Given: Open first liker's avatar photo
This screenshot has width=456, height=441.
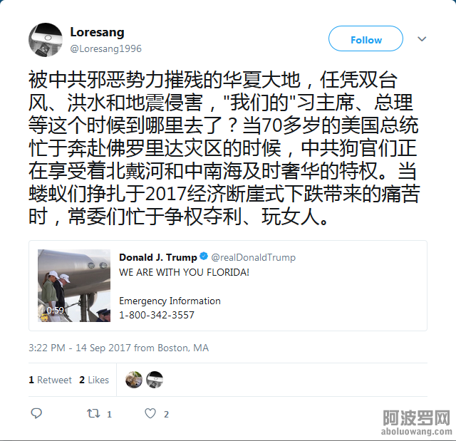Looking at the screenshot, I should 134,380.
